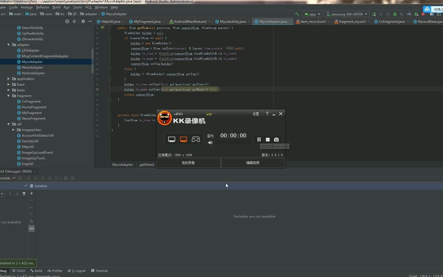Click the green Debug app bug icon

point(395,14)
